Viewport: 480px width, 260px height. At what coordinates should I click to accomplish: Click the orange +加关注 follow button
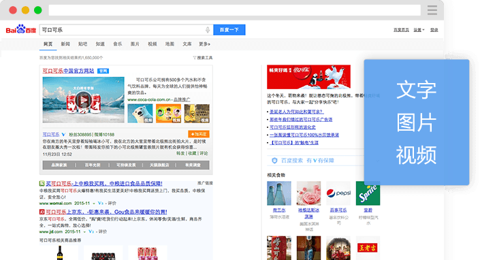point(199,134)
